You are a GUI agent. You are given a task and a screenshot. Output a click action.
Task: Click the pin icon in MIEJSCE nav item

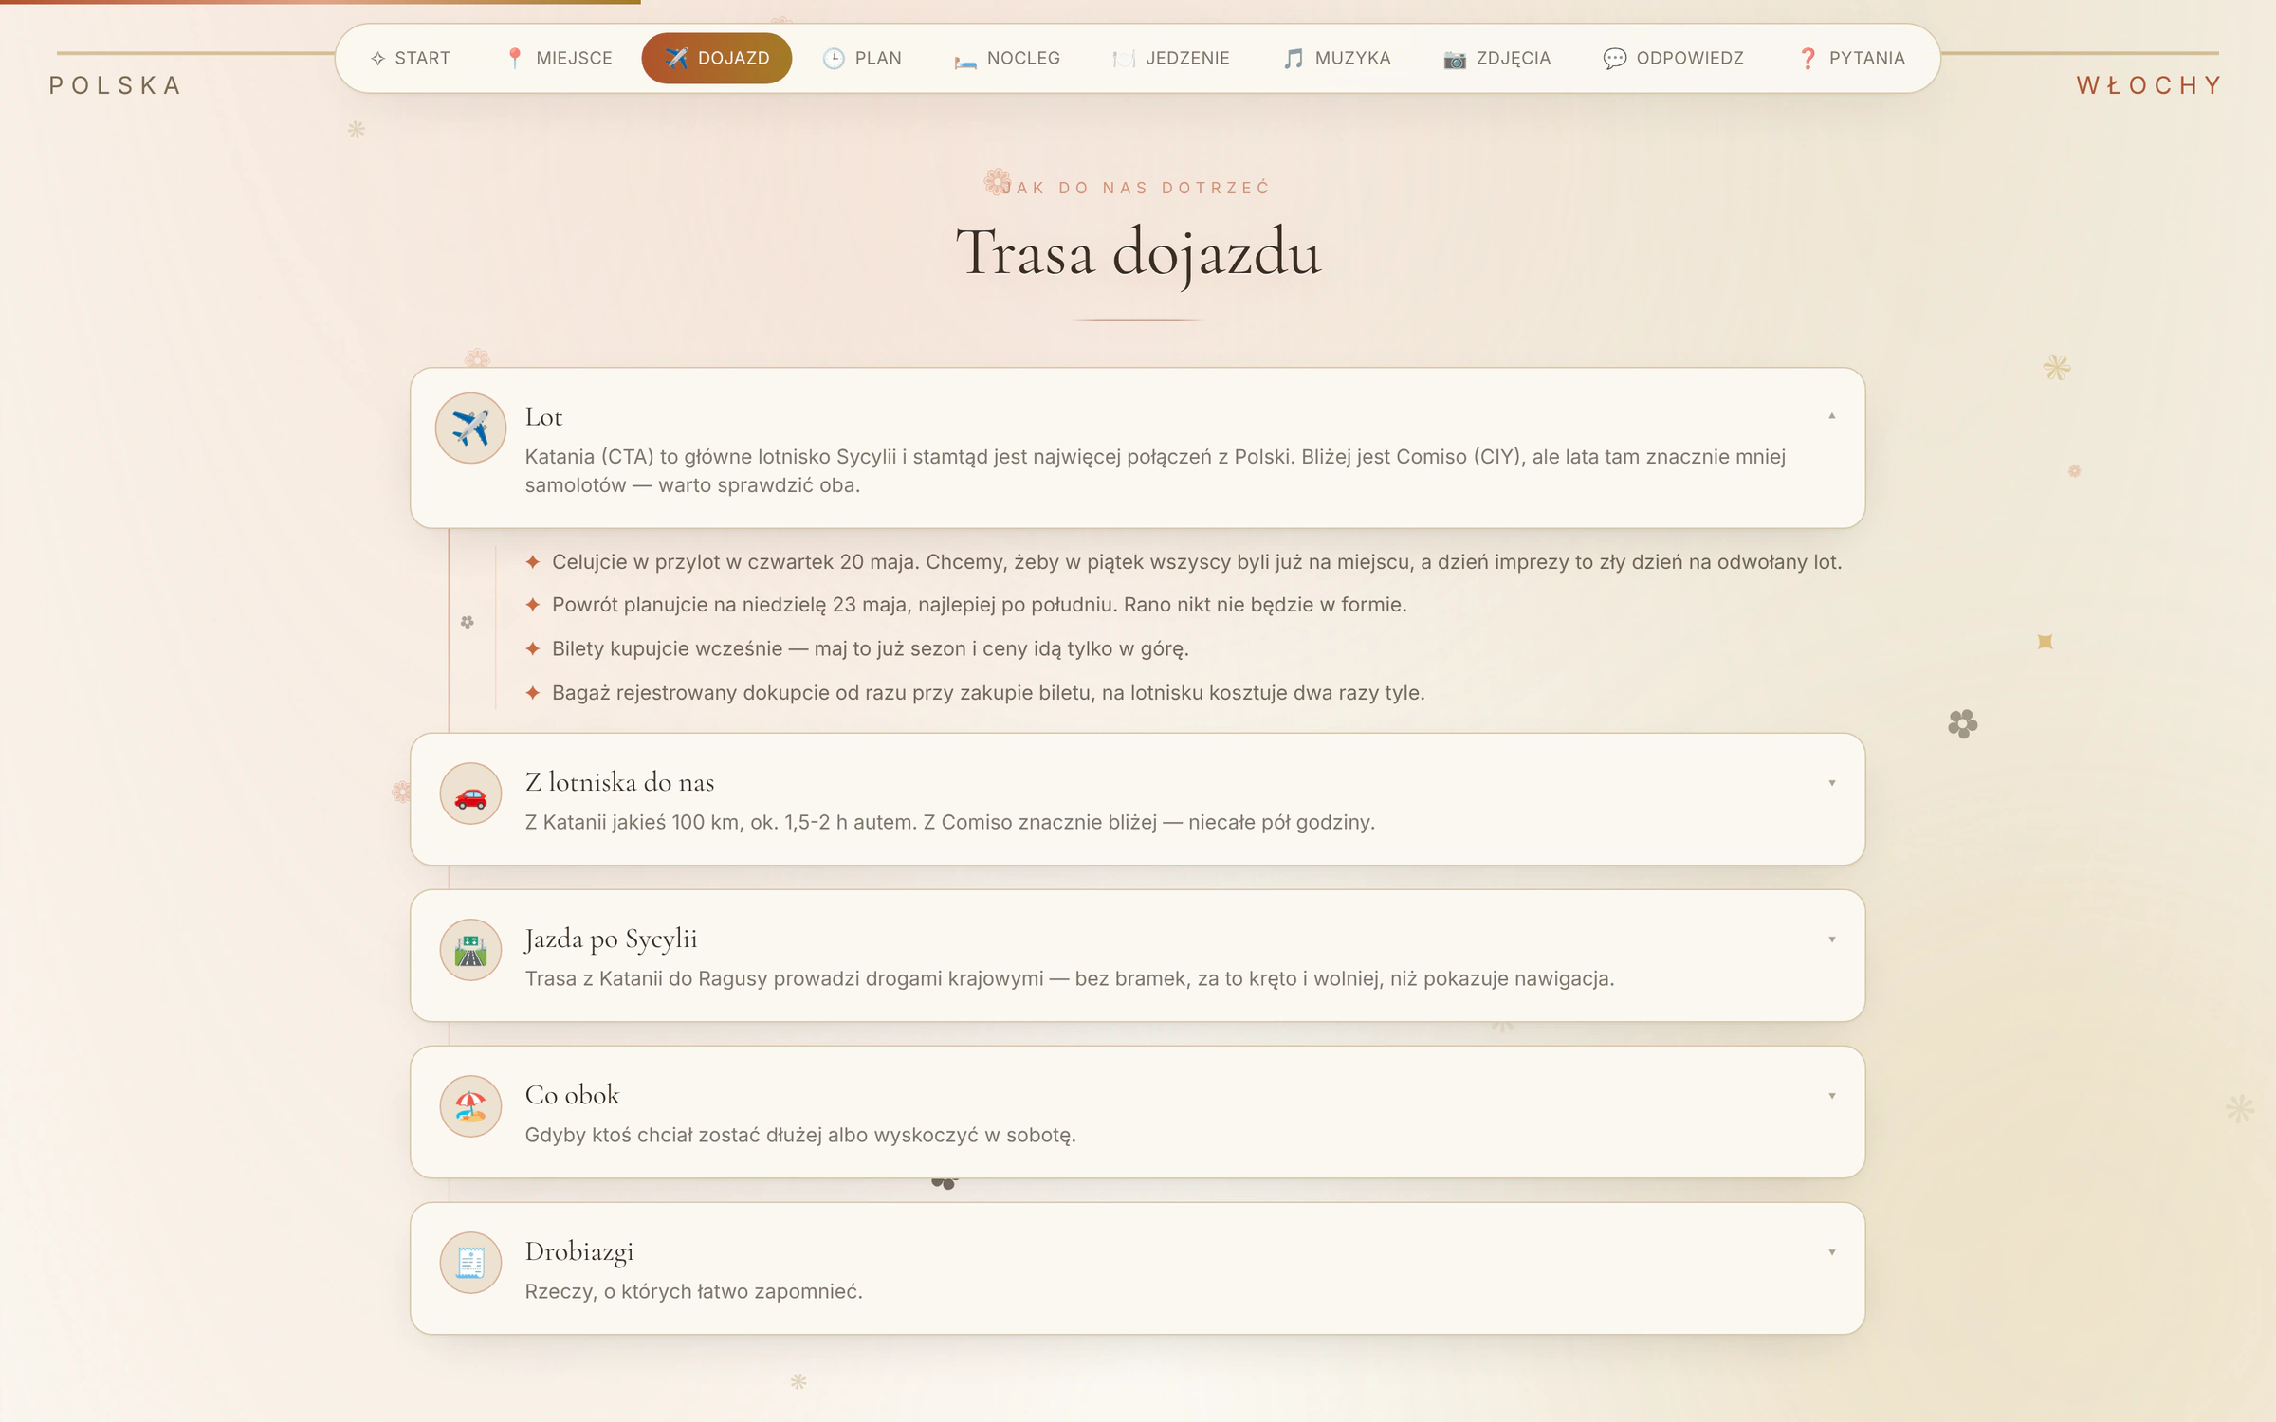coord(514,58)
